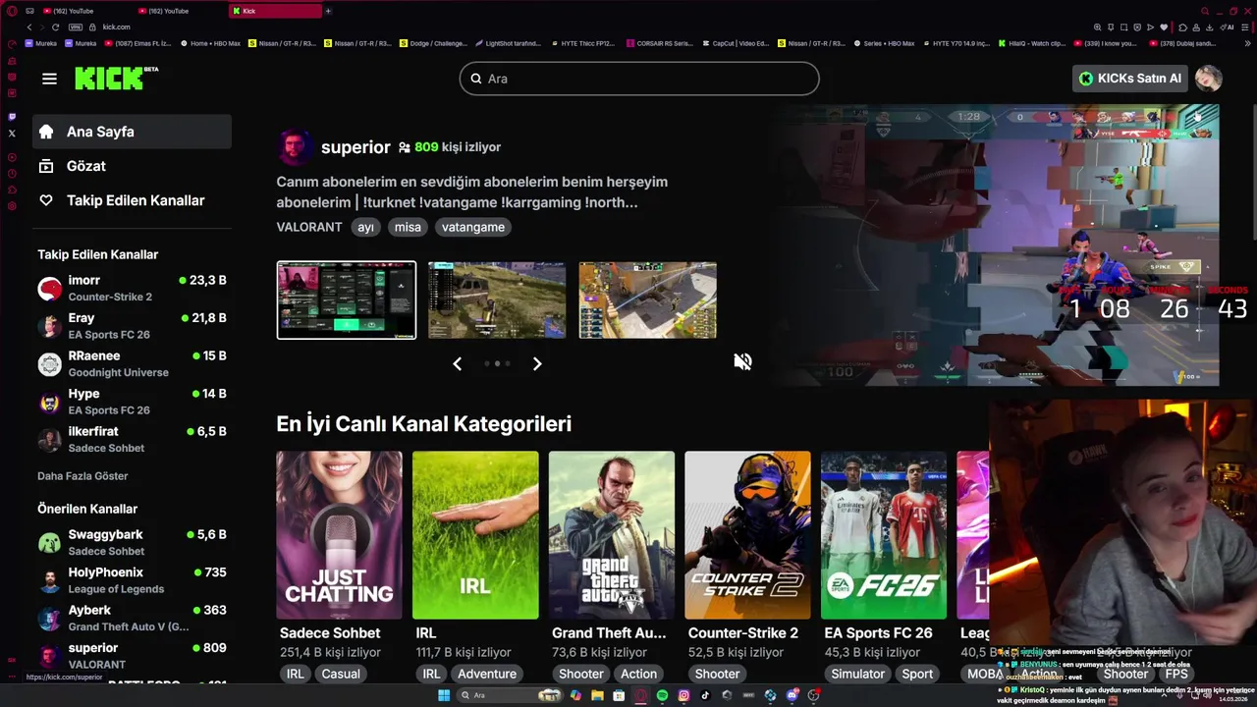Switch to the second YouTube browser tab
The image size is (1257, 707).
click(x=179, y=11)
